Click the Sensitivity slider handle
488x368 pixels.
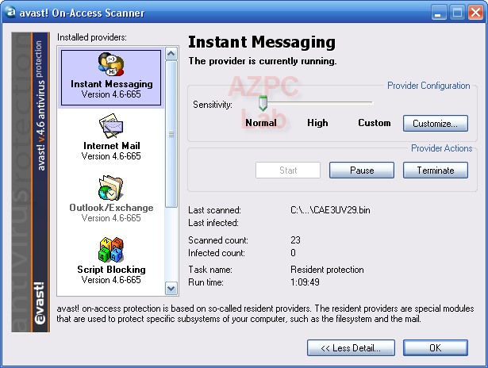point(263,104)
